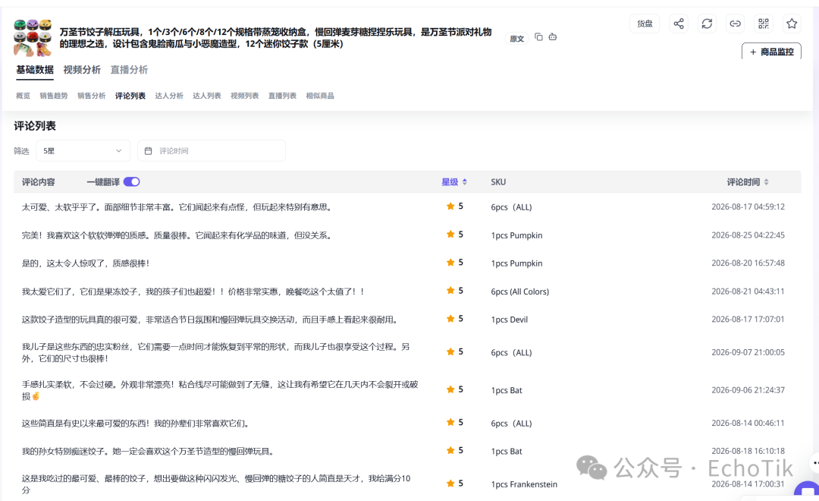Click the refresh icon in header
The width and height of the screenshot is (819, 501).
pos(707,24)
